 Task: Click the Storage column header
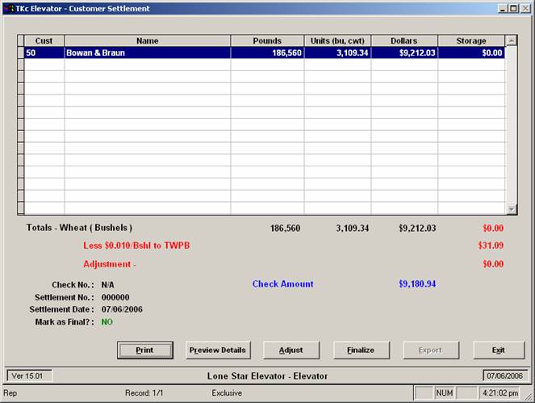pyautogui.click(x=470, y=40)
